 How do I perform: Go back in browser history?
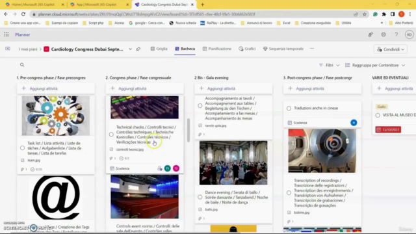6,14
